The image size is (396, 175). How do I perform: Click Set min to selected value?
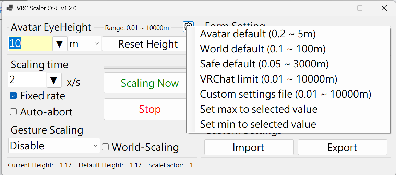(x=288, y=124)
